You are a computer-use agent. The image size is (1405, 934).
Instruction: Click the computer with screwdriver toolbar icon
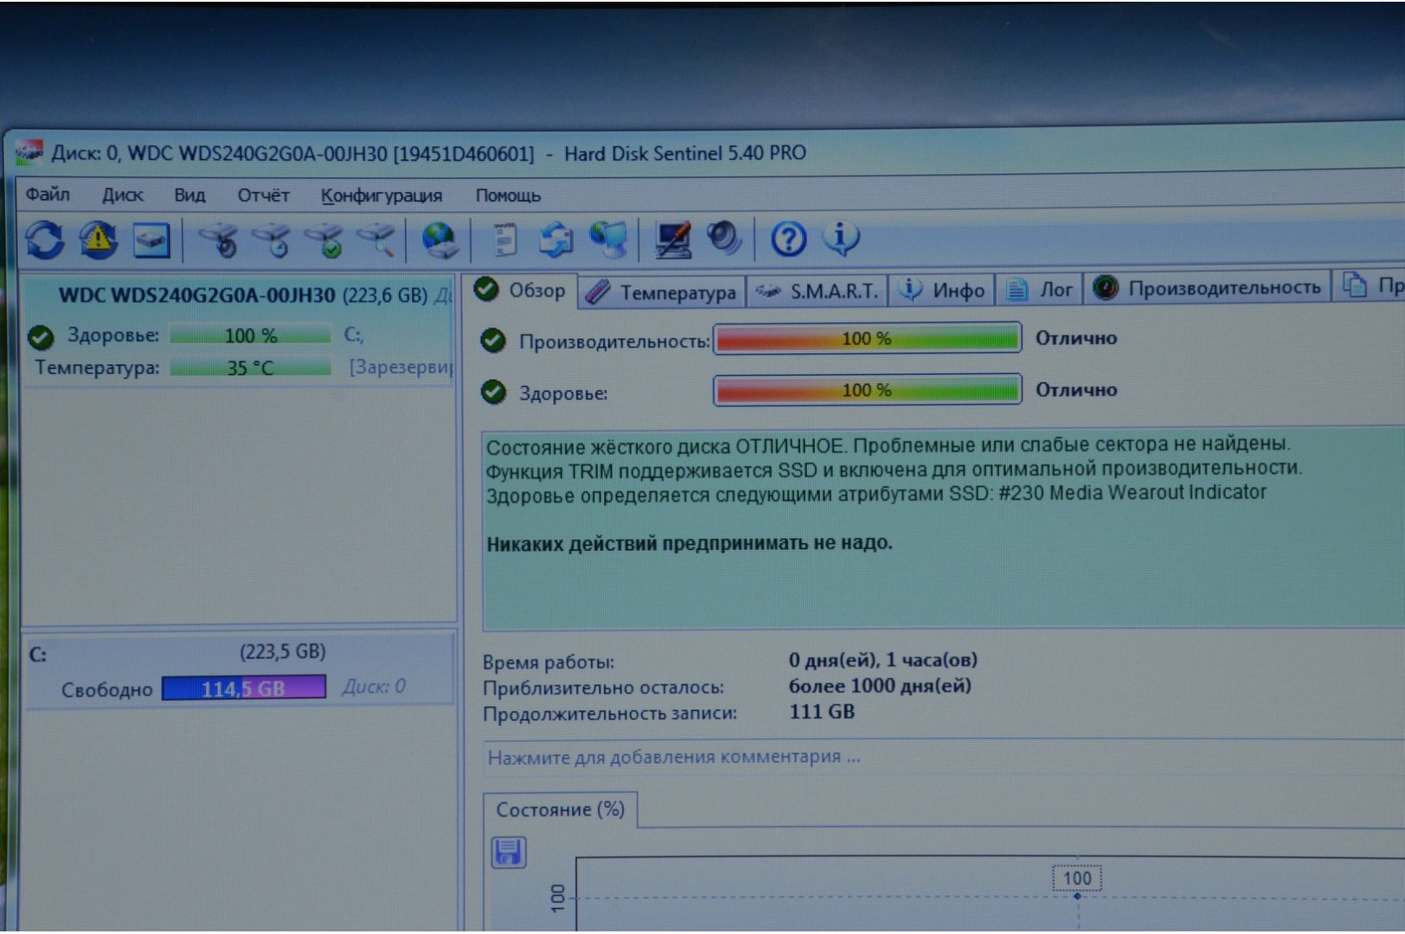tap(672, 240)
